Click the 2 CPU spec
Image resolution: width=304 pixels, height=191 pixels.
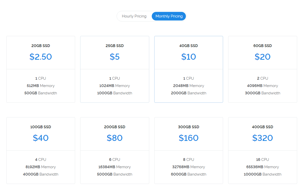(x=263, y=78)
